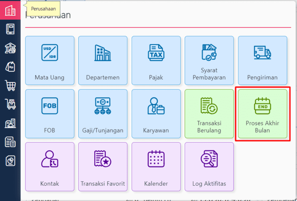Open the ledger book icon in sidebar

[x=10, y=29]
